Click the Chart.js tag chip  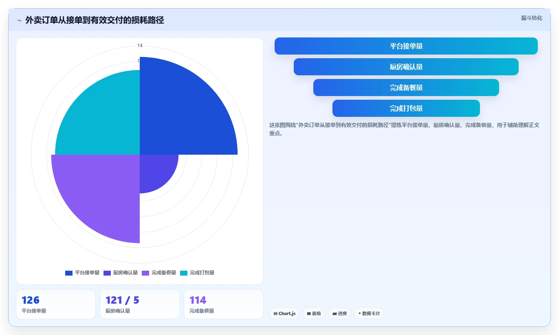pyautogui.click(x=284, y=313)
